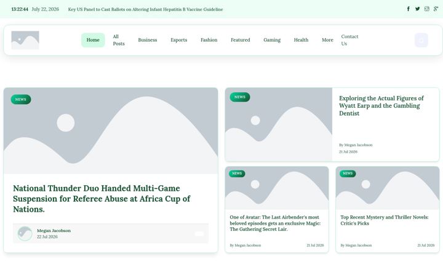443x277 pixels.
Task: Open the Twitter social icon
Action: coord(417,9)
